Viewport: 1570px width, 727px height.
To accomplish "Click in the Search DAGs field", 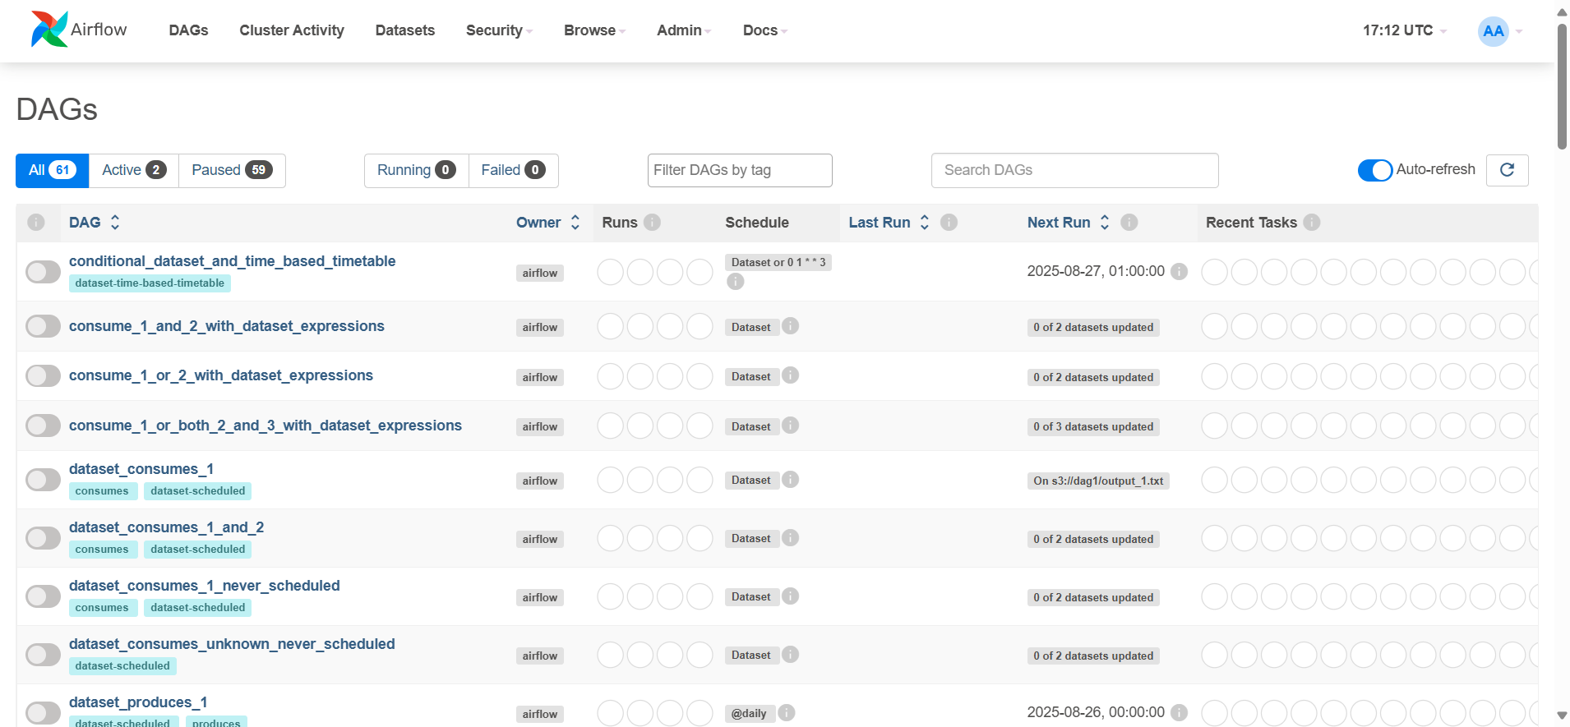I will click(x=1074, y=170).
